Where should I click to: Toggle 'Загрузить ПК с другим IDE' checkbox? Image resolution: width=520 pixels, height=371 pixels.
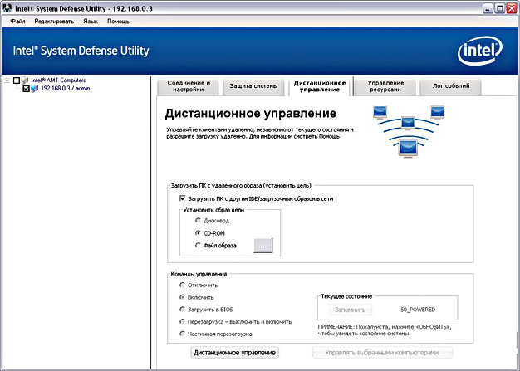[183, 198]
